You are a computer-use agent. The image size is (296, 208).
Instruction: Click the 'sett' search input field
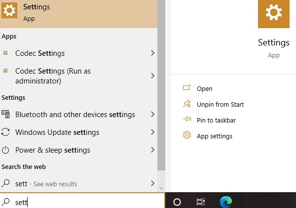coord(82,202)
